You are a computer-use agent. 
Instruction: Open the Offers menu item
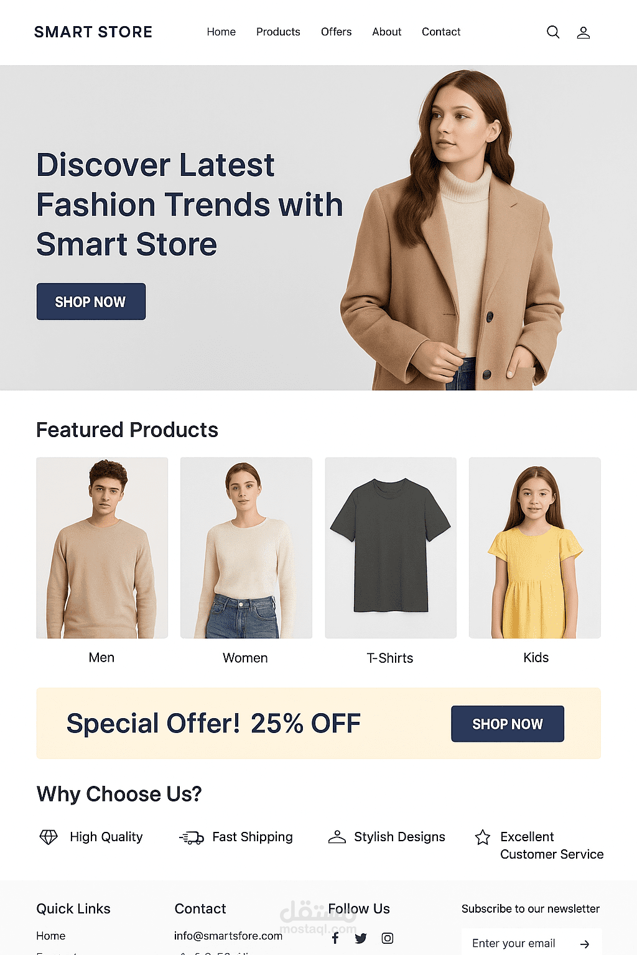pyautogui.click(x=336, y=32)
